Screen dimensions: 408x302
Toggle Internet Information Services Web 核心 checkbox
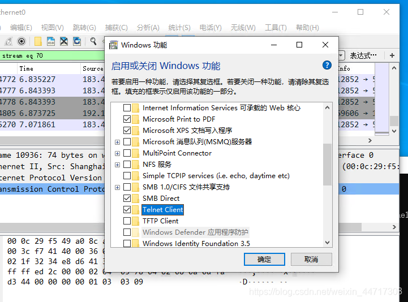click(127, 107)
